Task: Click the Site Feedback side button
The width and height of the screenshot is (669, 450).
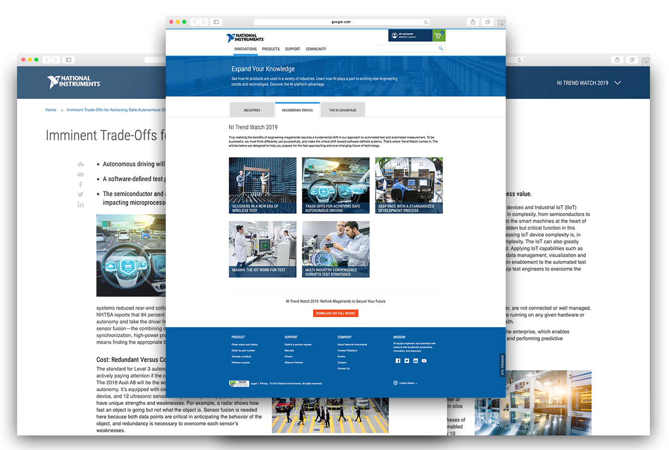Action: (x=502, y=365)
